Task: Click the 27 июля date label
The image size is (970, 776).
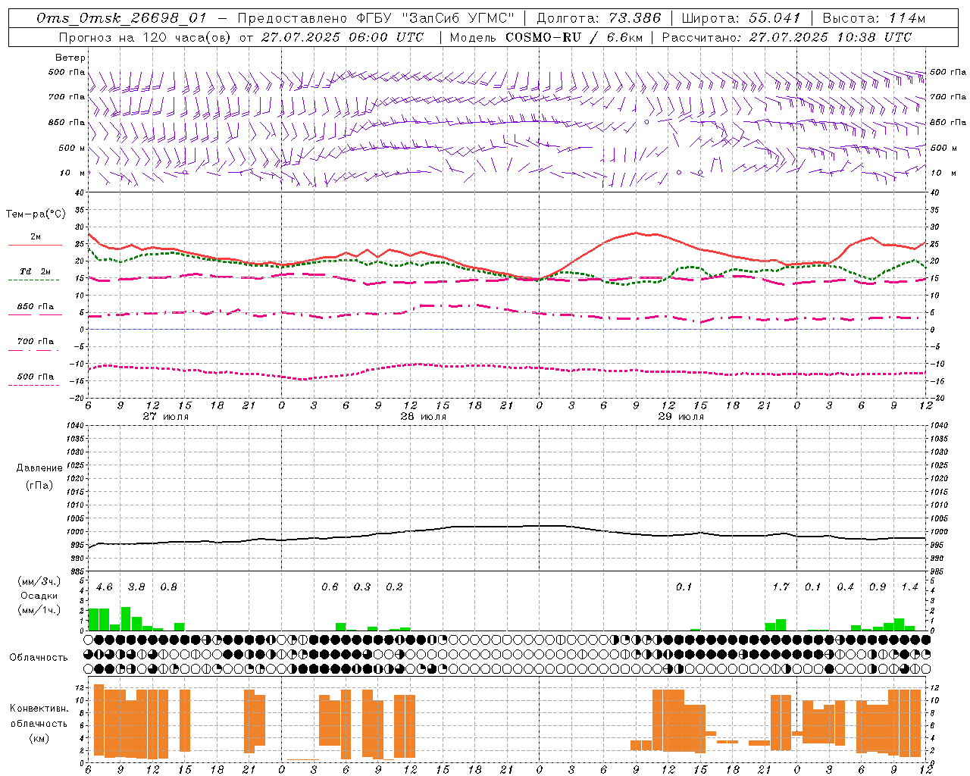Action: [166, 417]
